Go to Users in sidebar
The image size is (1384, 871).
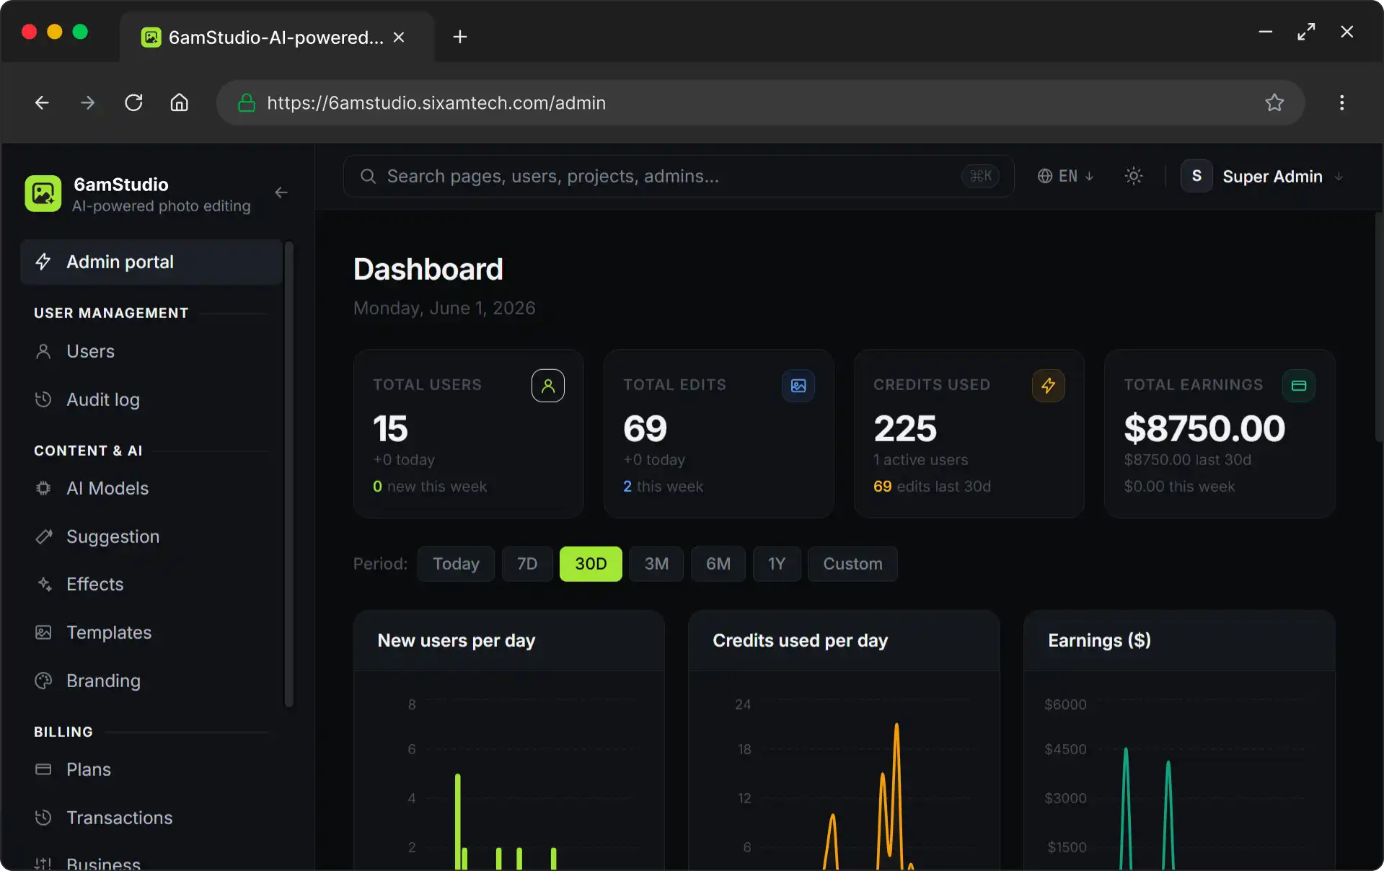point(151,351)
